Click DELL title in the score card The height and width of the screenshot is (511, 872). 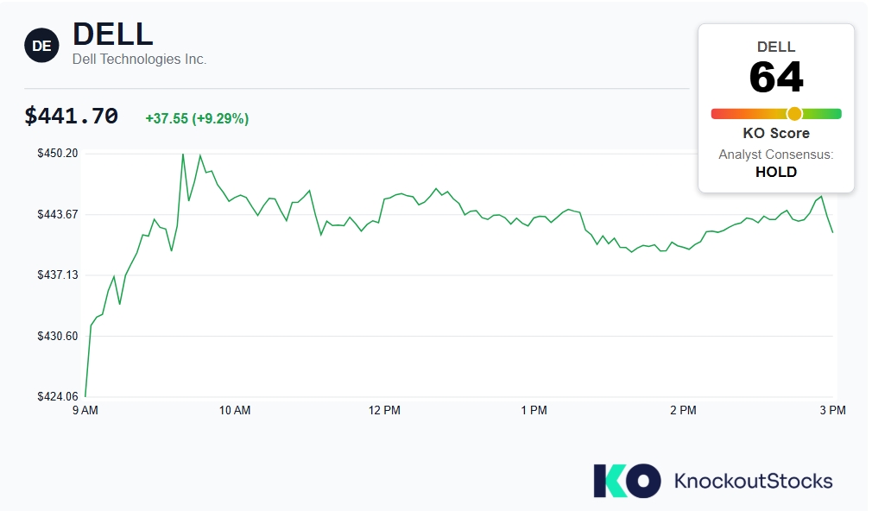click(776, 47)
